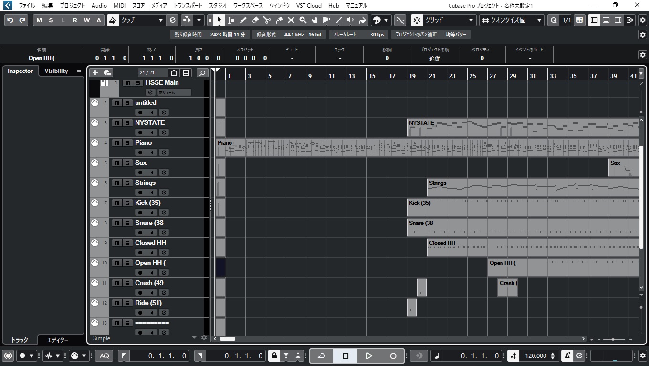The height and width of the screenshot is (366, 649).
Task: Toggle global Solo state S button
Action: [x=51, y=20]
